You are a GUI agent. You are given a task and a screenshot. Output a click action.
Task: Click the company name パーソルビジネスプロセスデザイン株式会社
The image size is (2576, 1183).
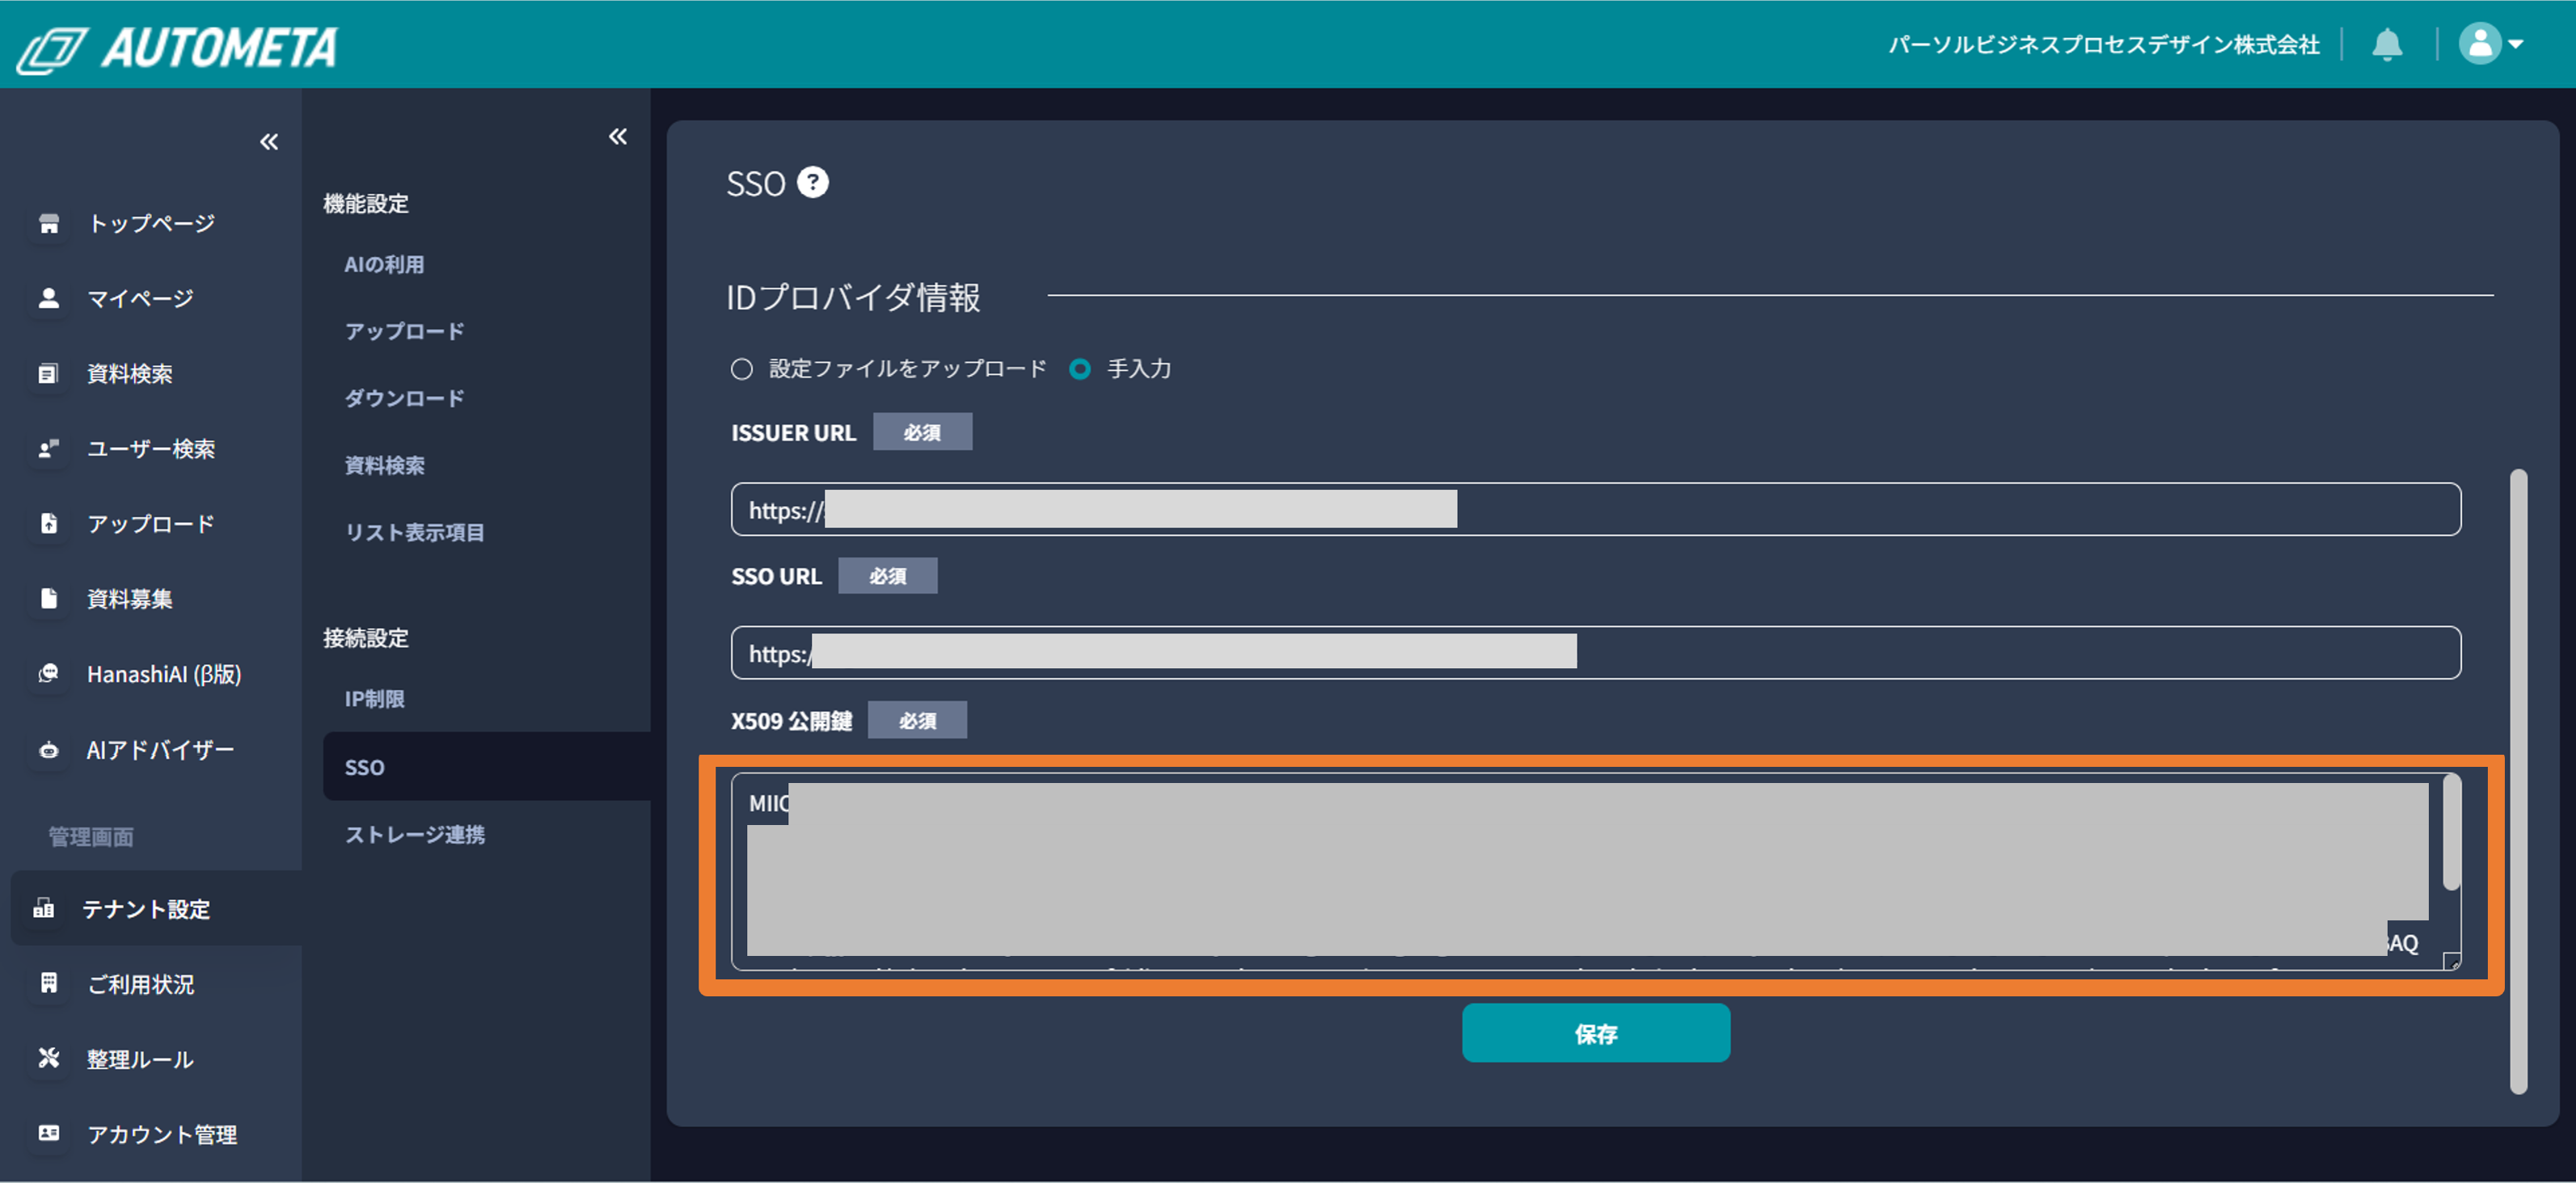[2103, 44]
